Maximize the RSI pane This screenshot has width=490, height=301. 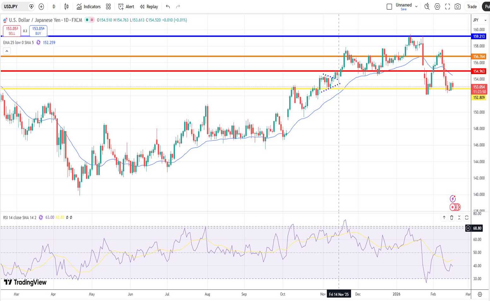coord(467,217)
